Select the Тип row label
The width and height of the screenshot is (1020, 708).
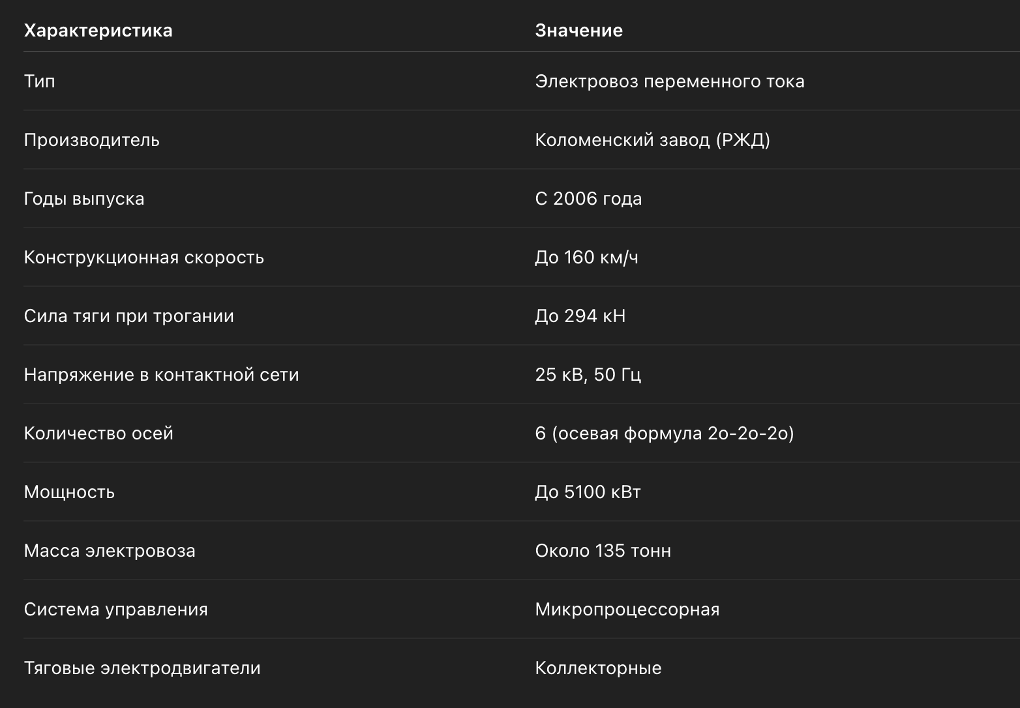tap(39, 81)
